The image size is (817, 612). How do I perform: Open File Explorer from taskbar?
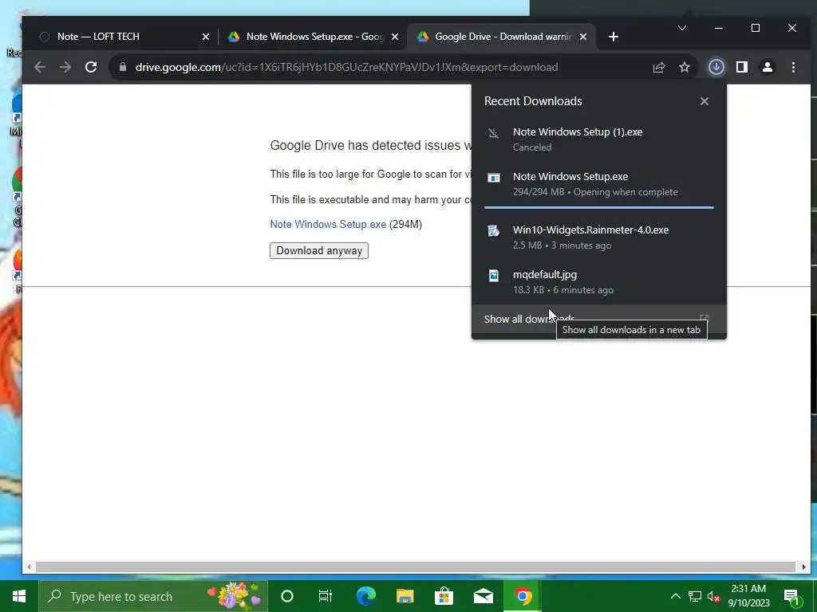click(405, 596)
